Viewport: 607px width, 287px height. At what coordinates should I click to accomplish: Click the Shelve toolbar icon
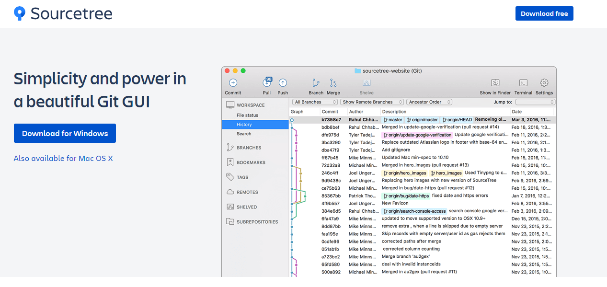pyautogui.click(x=366, y=83)
